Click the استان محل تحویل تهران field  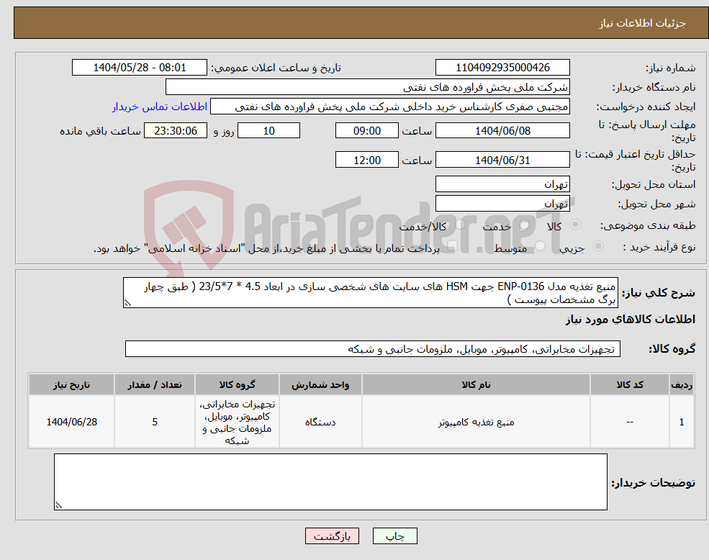point(502,184)
